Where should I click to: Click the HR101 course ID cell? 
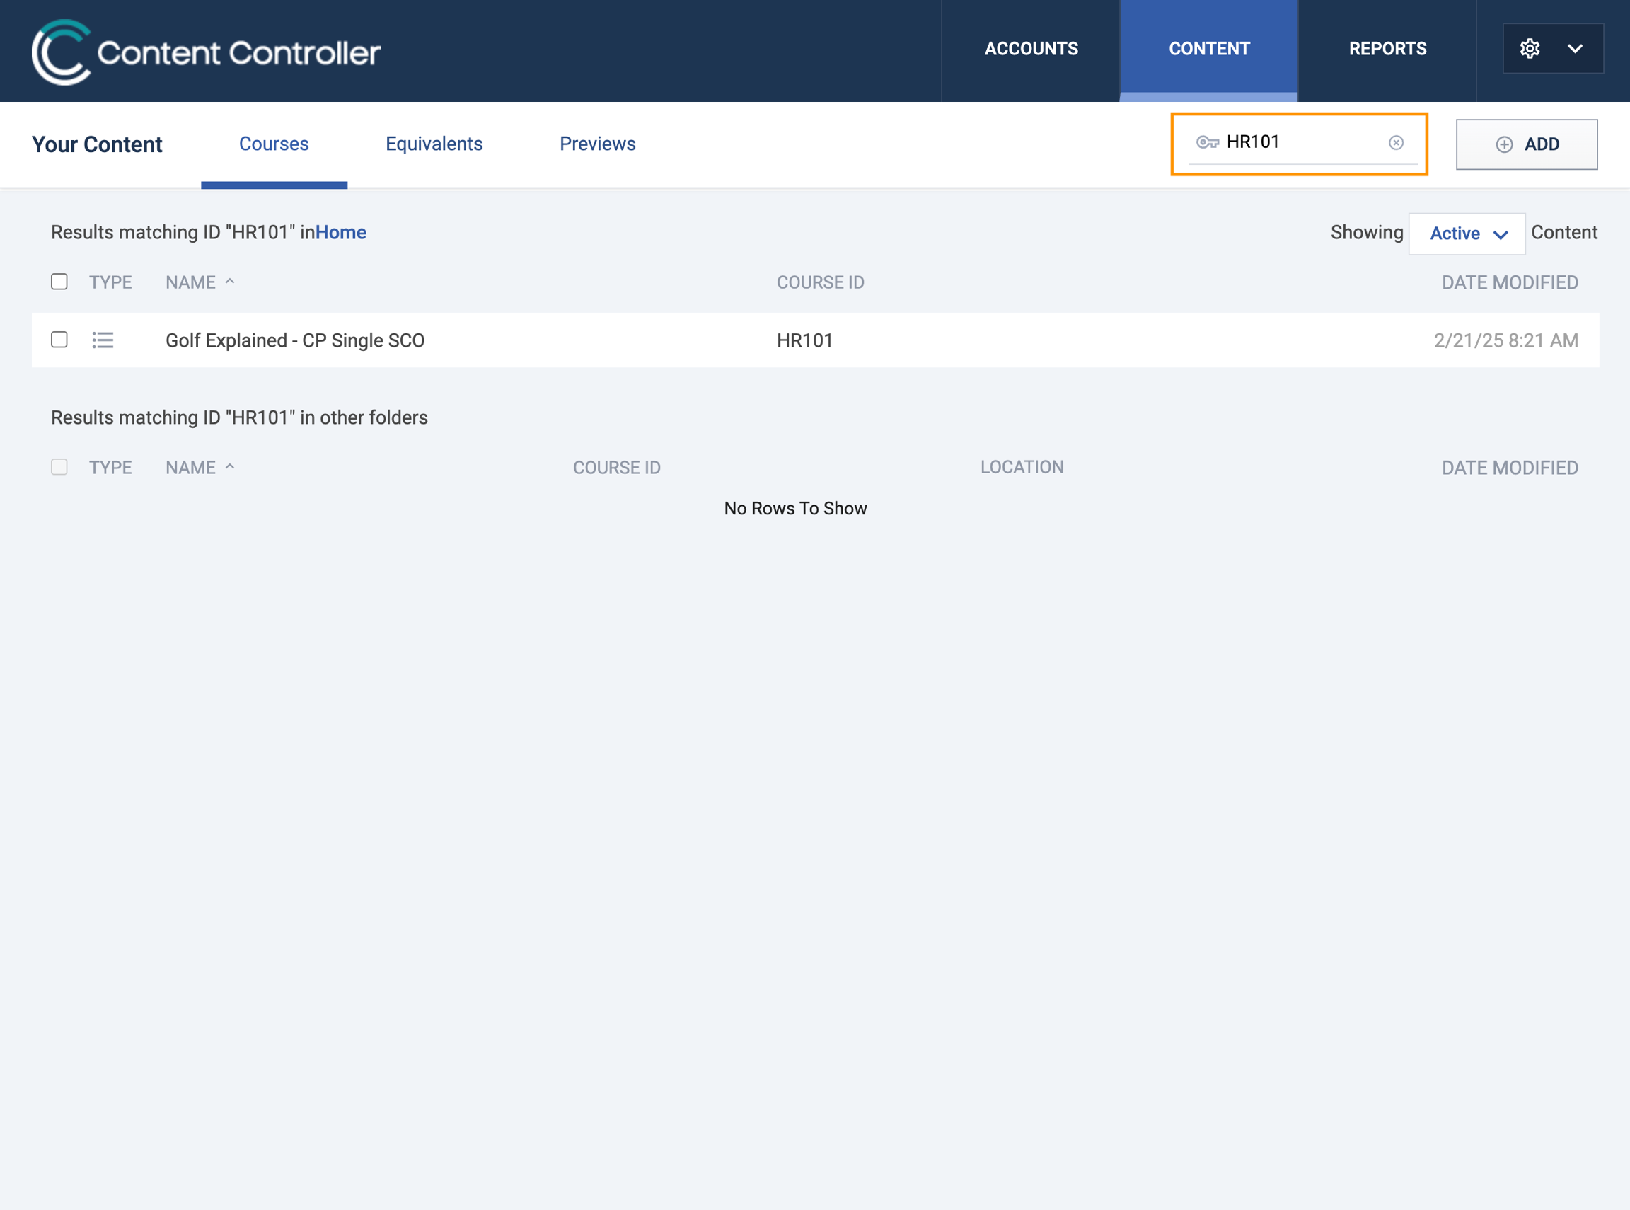(x=805, y=340)
